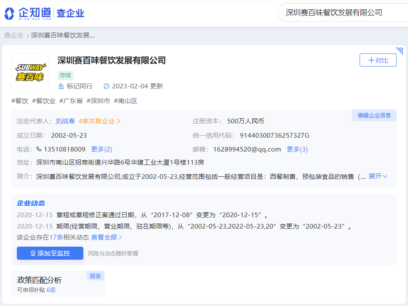This screenshot has height=306, width=408.
Task: Click the 6项 subsidy count link
Action: 51,290
